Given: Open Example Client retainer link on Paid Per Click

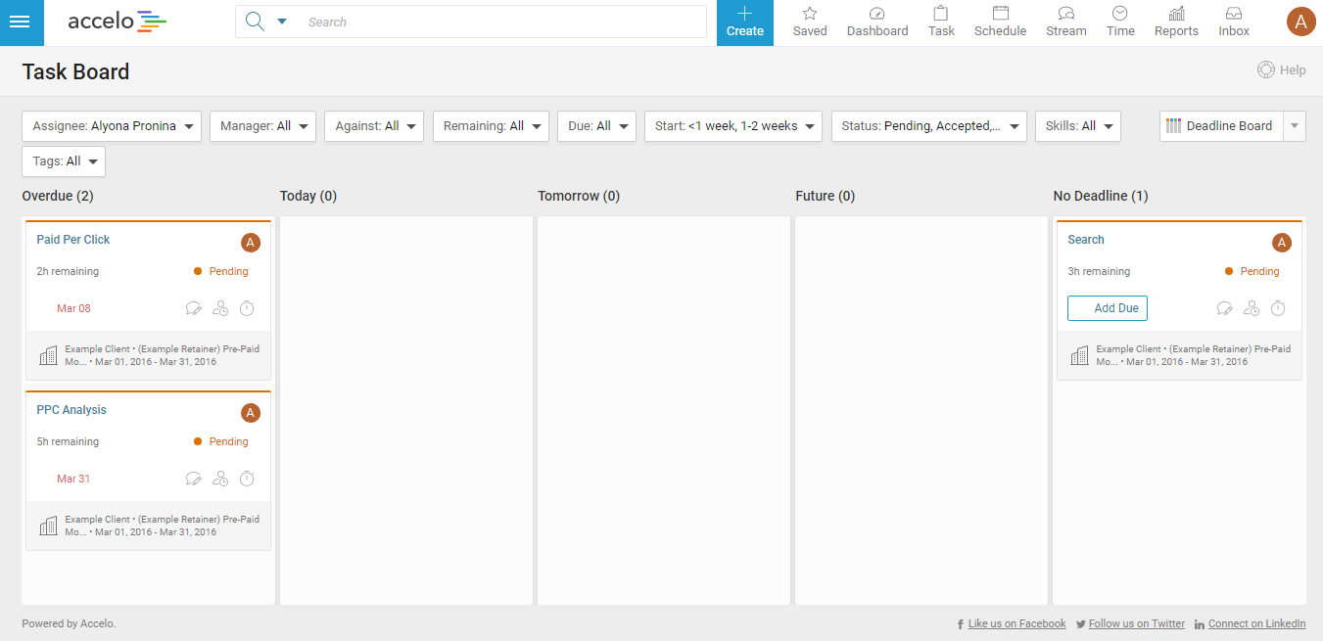Looking at the screenshot, I should pos(162,355).
